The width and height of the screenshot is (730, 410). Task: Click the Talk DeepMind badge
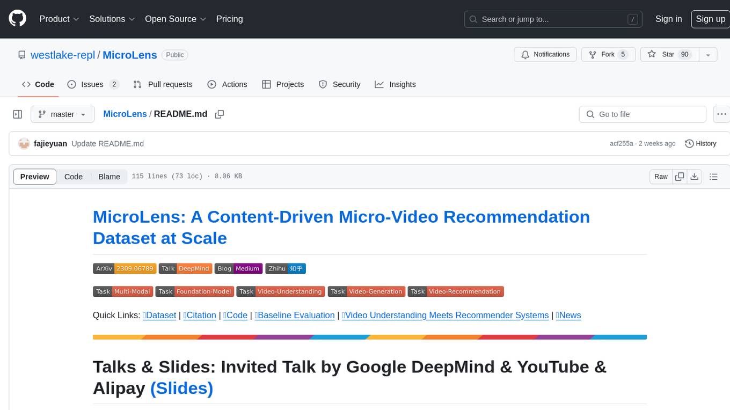pos(185,268)
